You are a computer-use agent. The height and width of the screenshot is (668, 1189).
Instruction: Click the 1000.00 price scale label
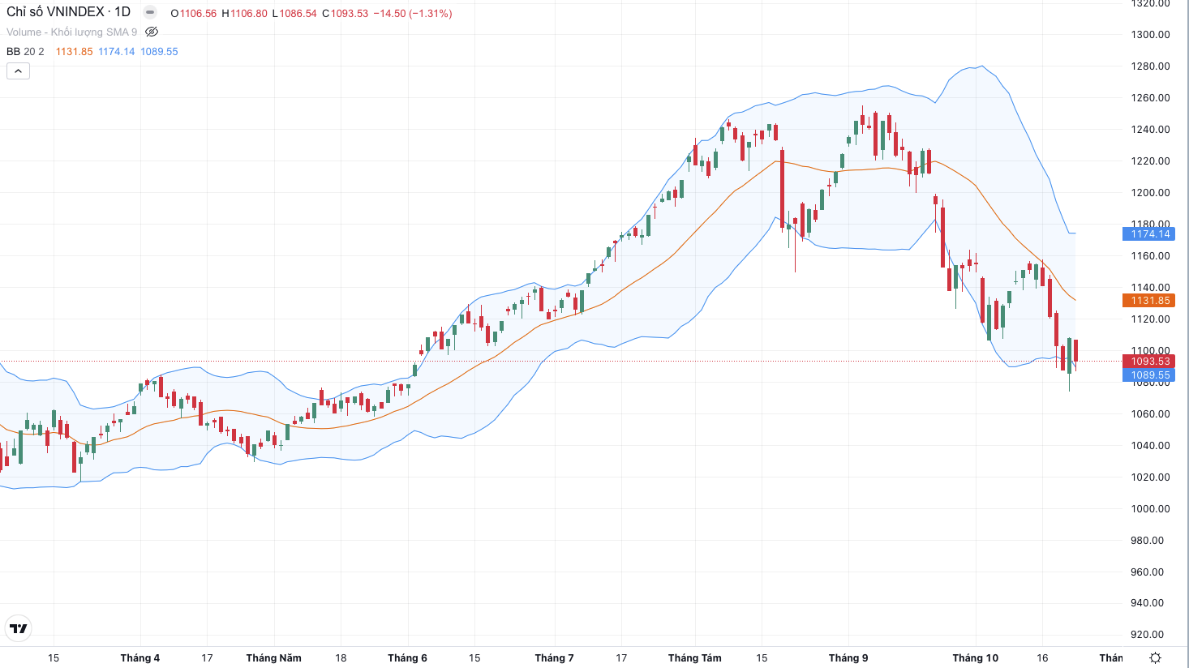click(1150, 508)
